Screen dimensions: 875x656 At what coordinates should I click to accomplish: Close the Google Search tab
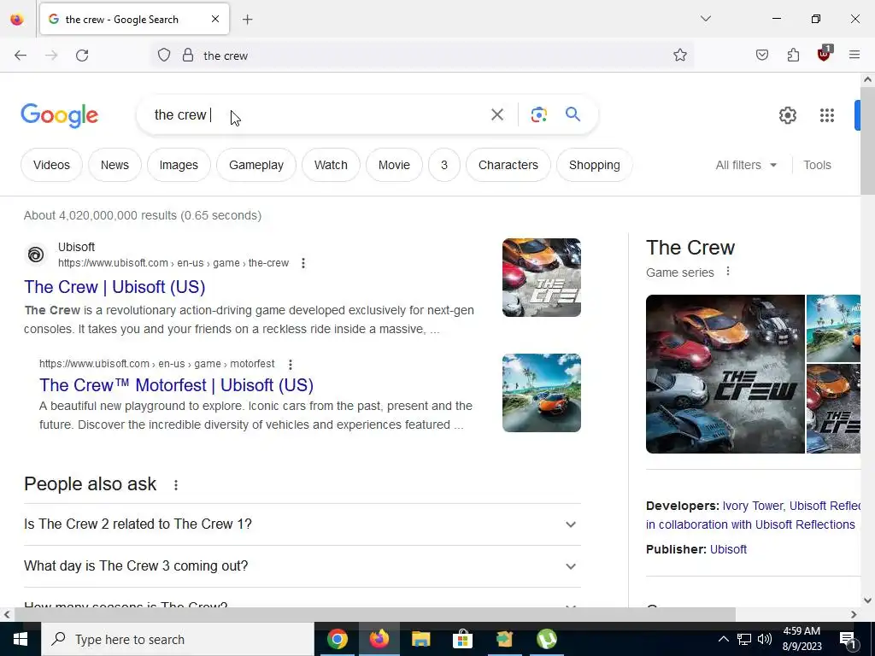pos(215,19)
